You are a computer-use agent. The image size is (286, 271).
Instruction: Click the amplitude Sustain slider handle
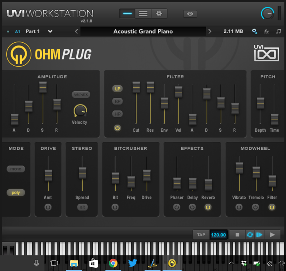click(x=43, y=87)
